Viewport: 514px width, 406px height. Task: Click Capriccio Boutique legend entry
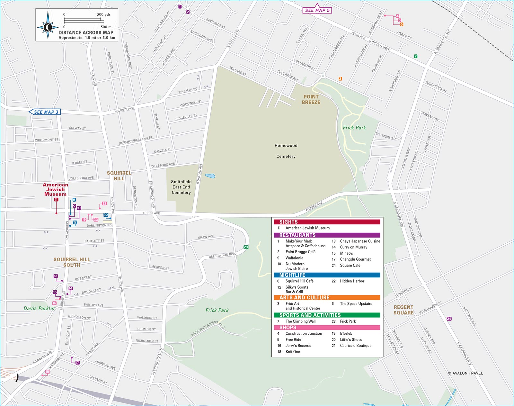coord(356,346)
